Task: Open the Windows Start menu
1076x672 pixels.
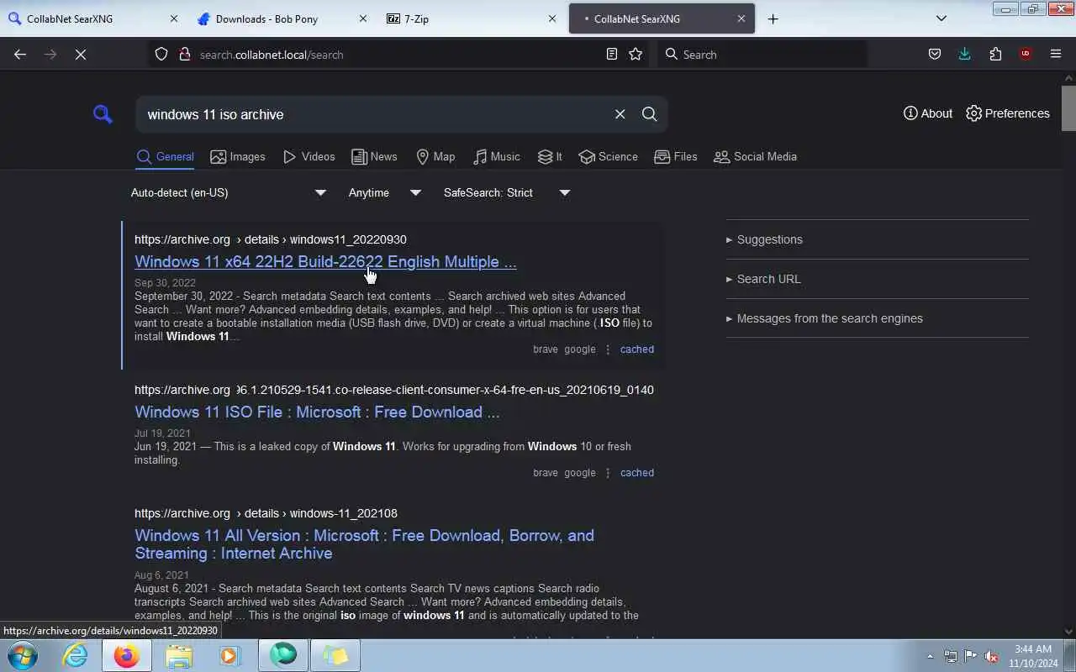Action: click(23, 655)
